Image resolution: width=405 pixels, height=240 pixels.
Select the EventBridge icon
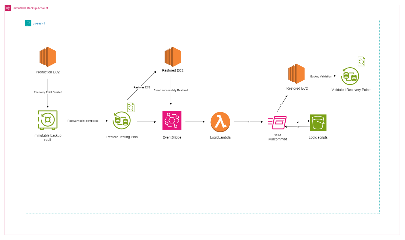172,120
